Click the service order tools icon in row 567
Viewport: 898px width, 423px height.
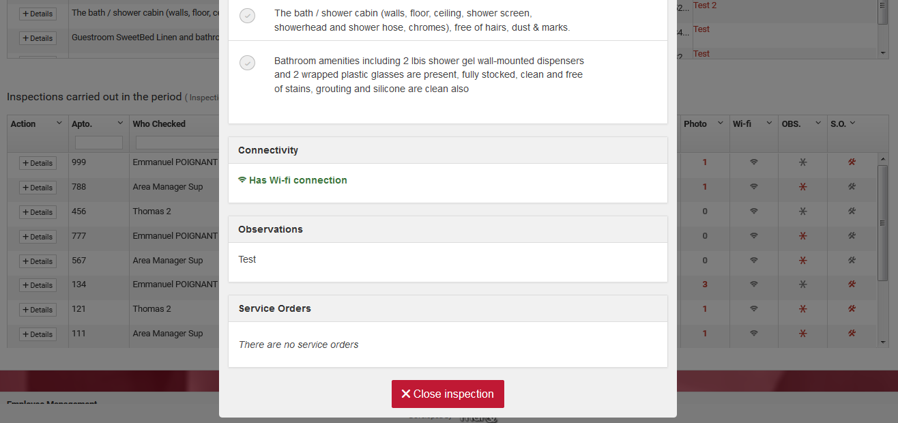tap(852, 261)
